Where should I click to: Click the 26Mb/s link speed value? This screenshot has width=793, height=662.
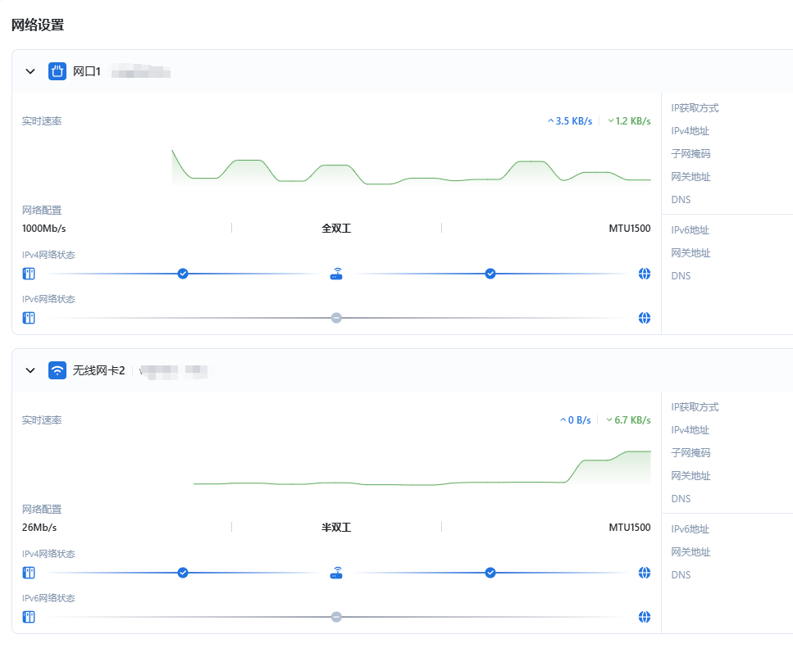39,528
